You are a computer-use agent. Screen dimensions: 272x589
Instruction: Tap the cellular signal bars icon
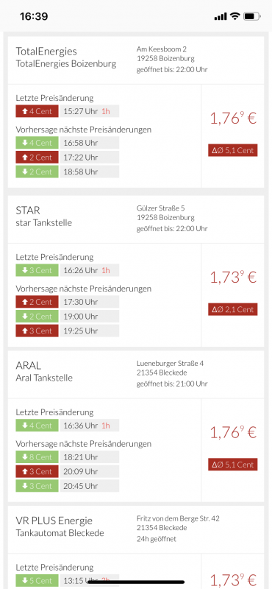tap(221, 16)
